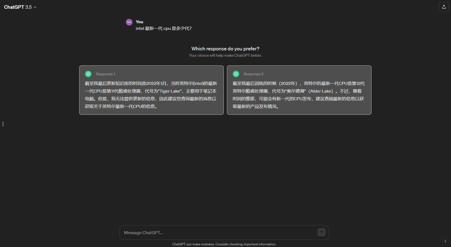This screenshot has height=247, width=451.
Task: Click the user question about intel CPU
Action: (x=163, y=28)
